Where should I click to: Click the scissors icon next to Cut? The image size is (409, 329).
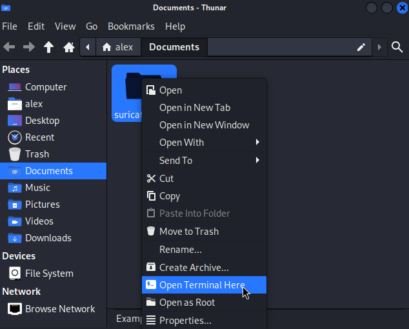coord(151,179)
